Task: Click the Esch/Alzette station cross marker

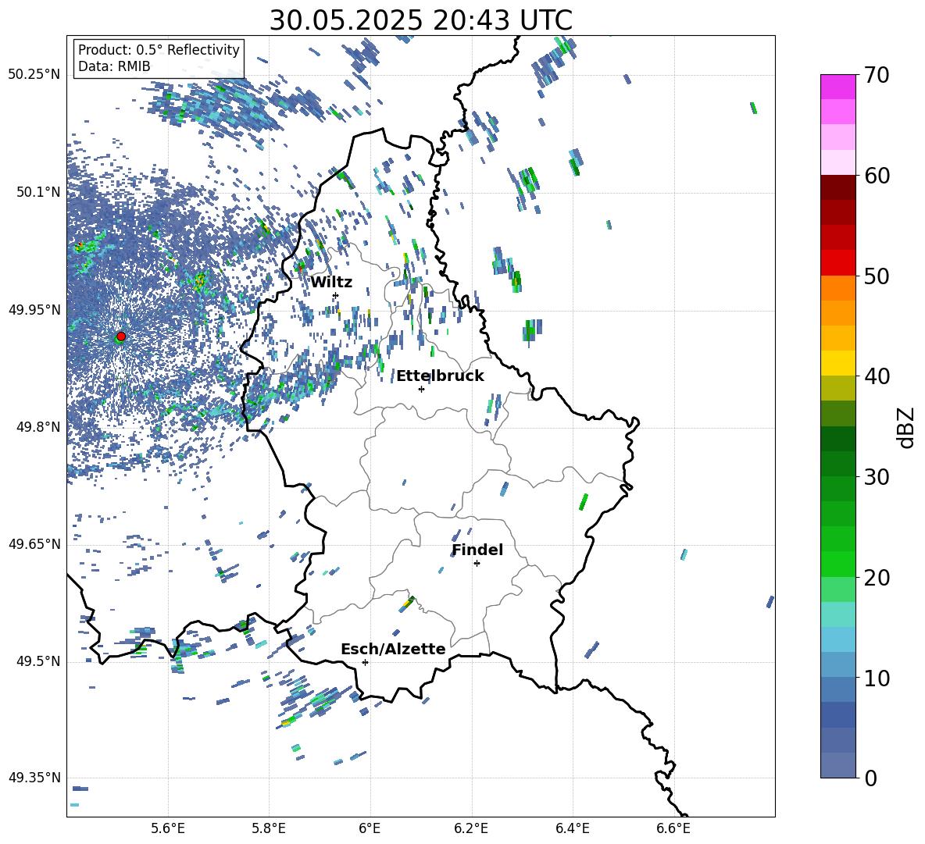Action: (x=365, y=662)
